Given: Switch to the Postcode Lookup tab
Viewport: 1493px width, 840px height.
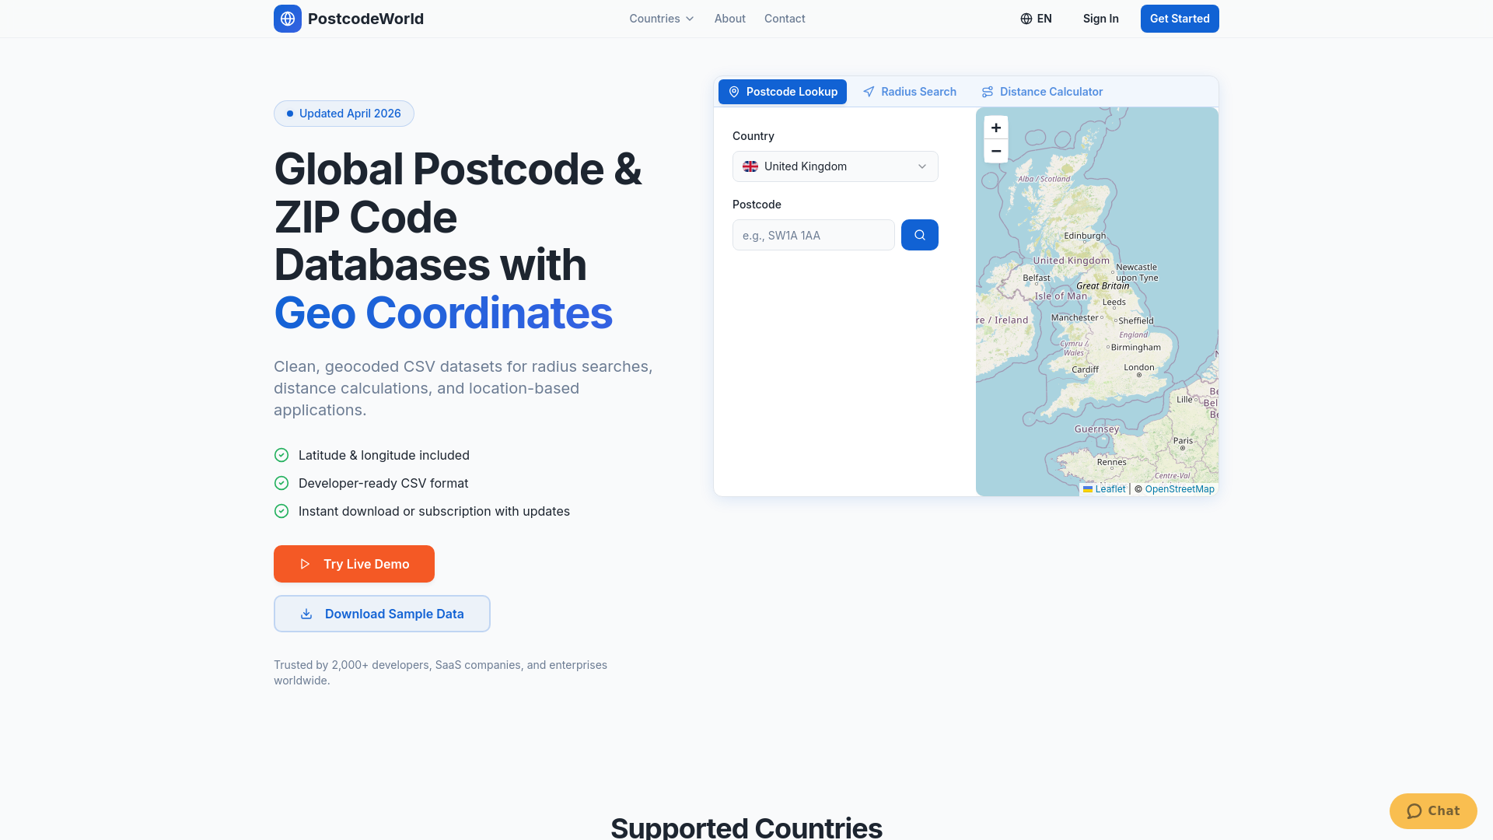Looking at the screenshot, I should point(782,92).
